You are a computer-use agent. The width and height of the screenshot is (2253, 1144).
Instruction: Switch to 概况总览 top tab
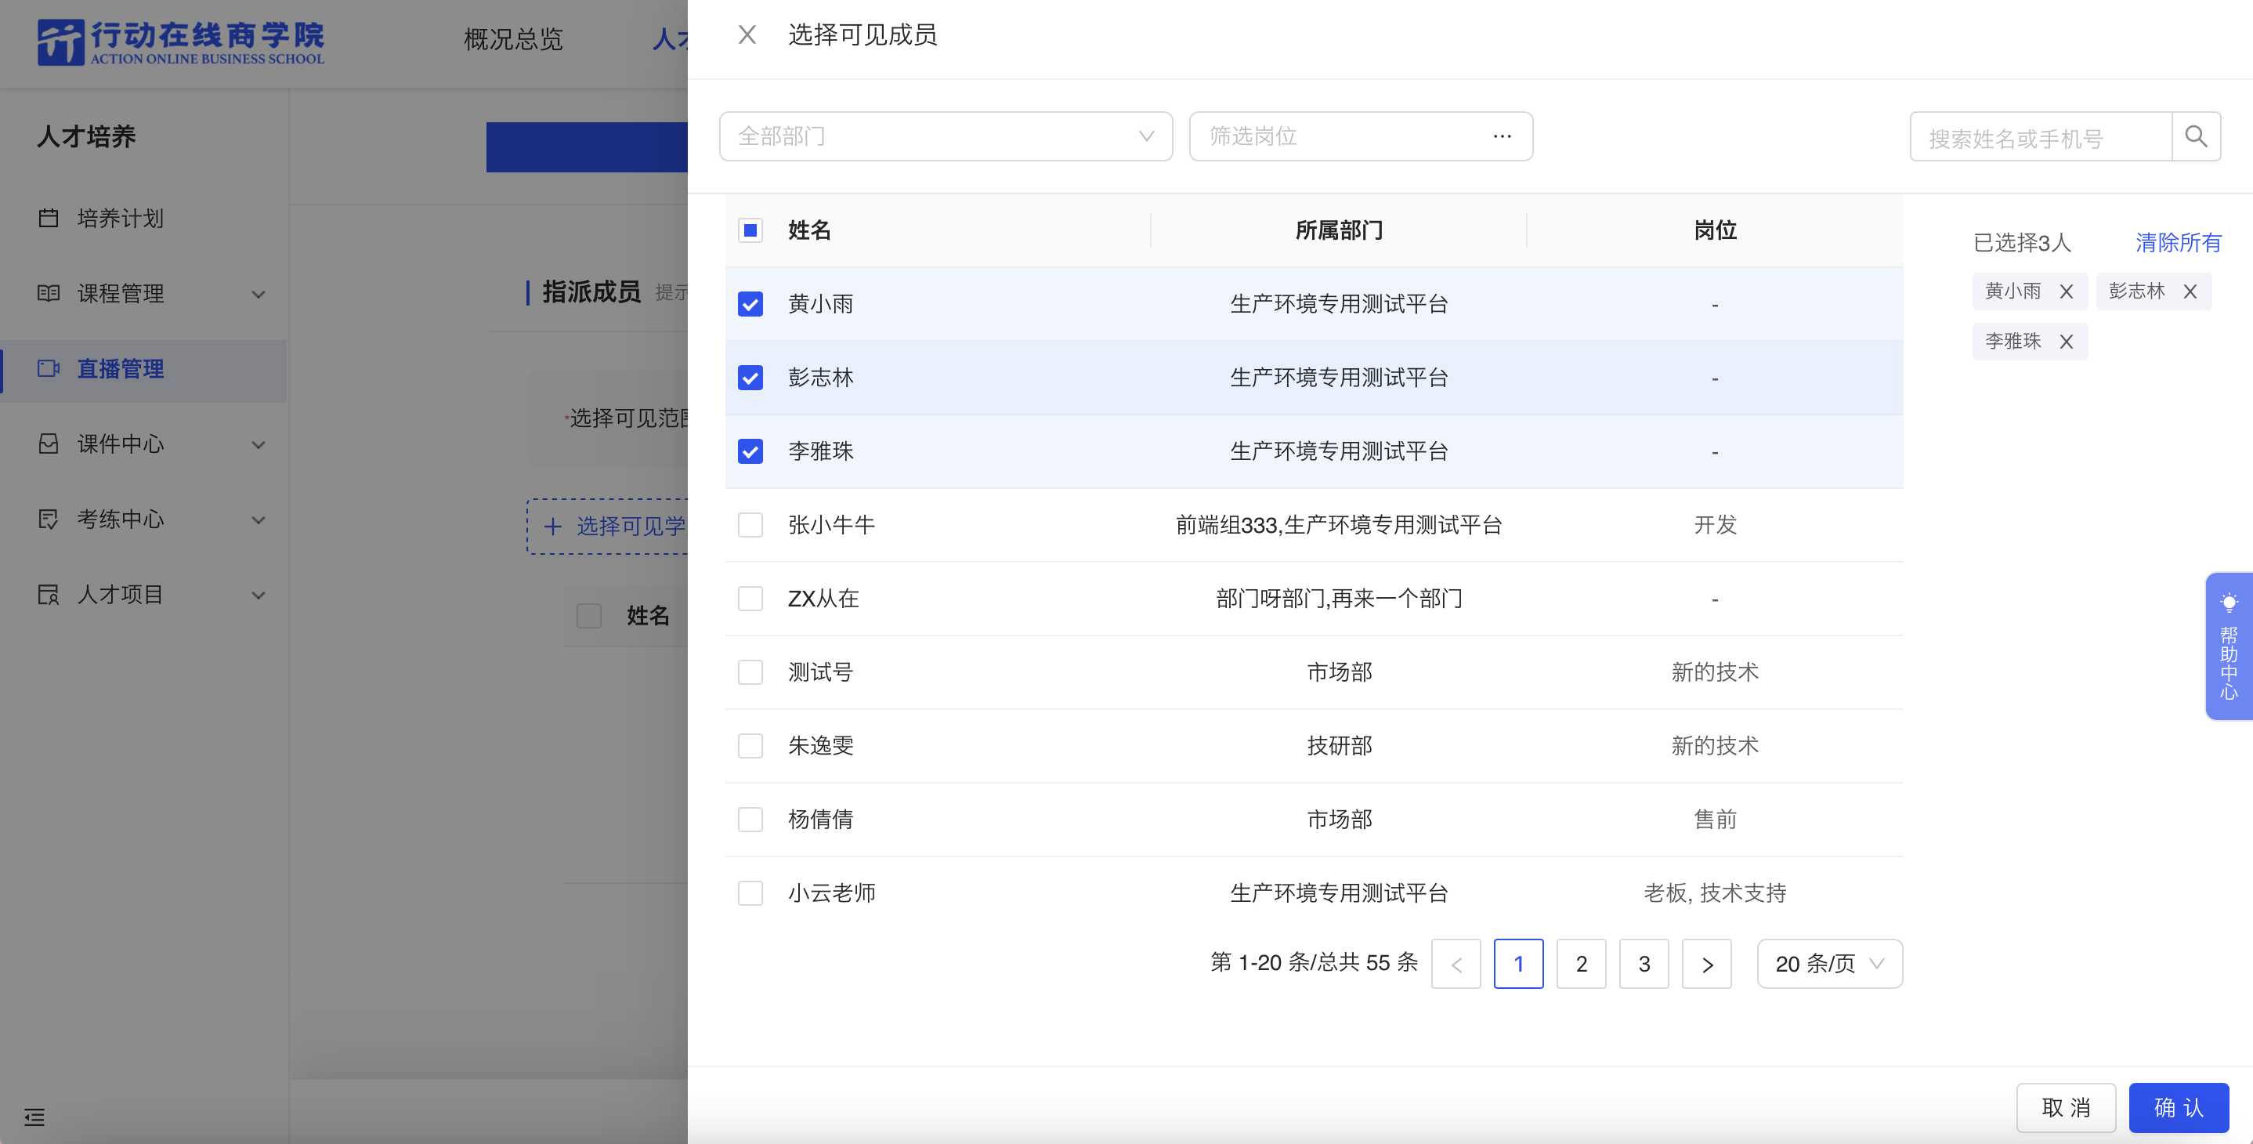513,39
